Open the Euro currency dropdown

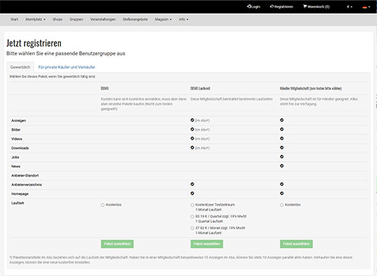tap(349, 7)
